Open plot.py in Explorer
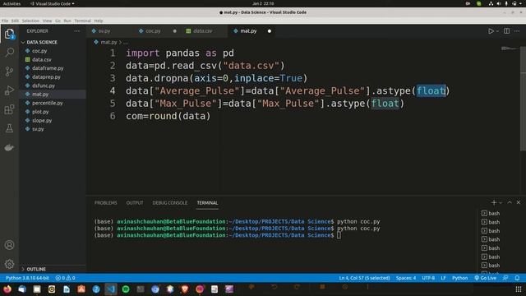 [40, 112]
